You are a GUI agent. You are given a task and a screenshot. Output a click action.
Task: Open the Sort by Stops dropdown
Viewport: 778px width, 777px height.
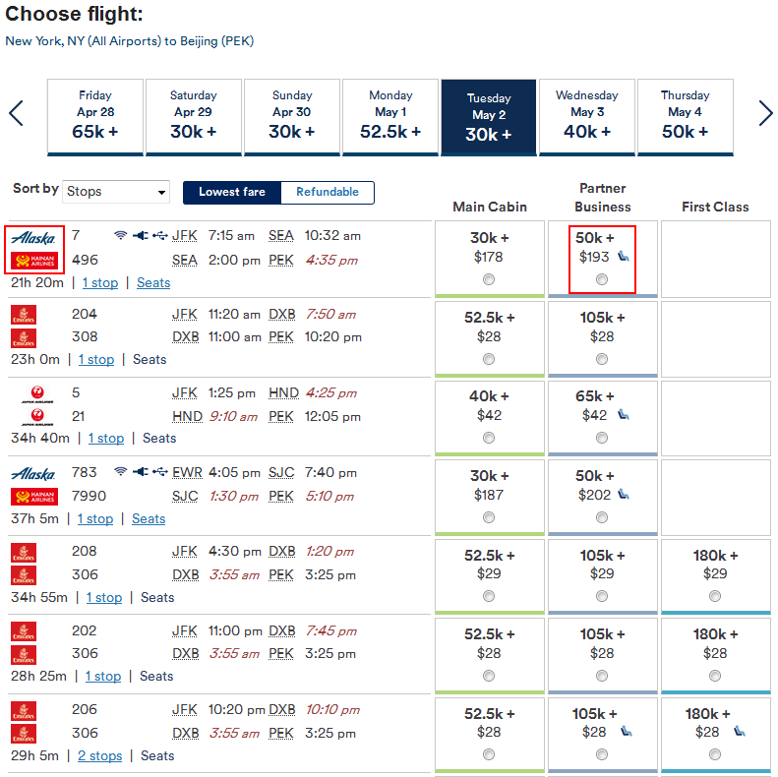pos(116,192)
